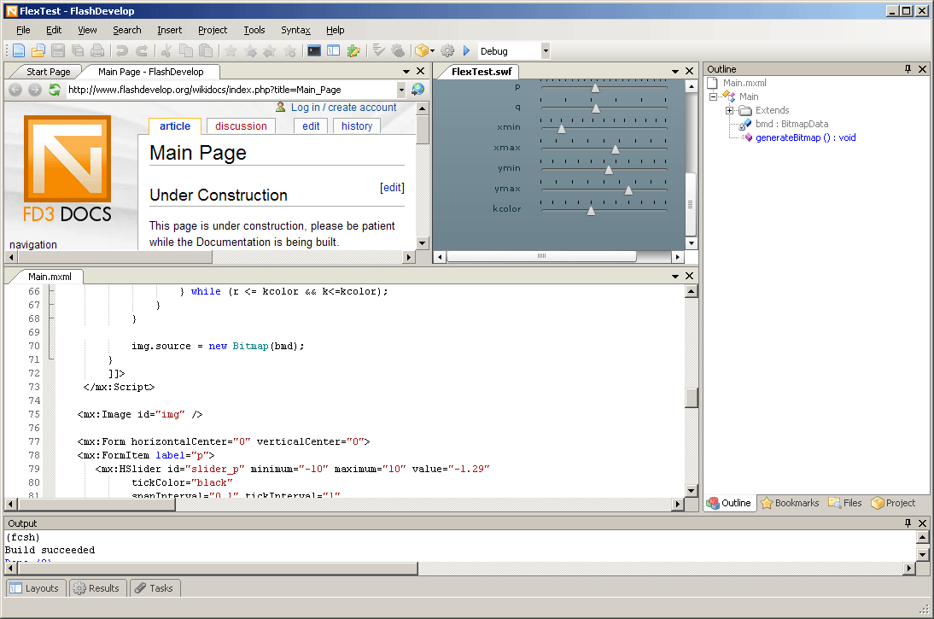Screen dimensions: 934x619
Task: Click the Paste clipboard icon
Action: (206, 51)
